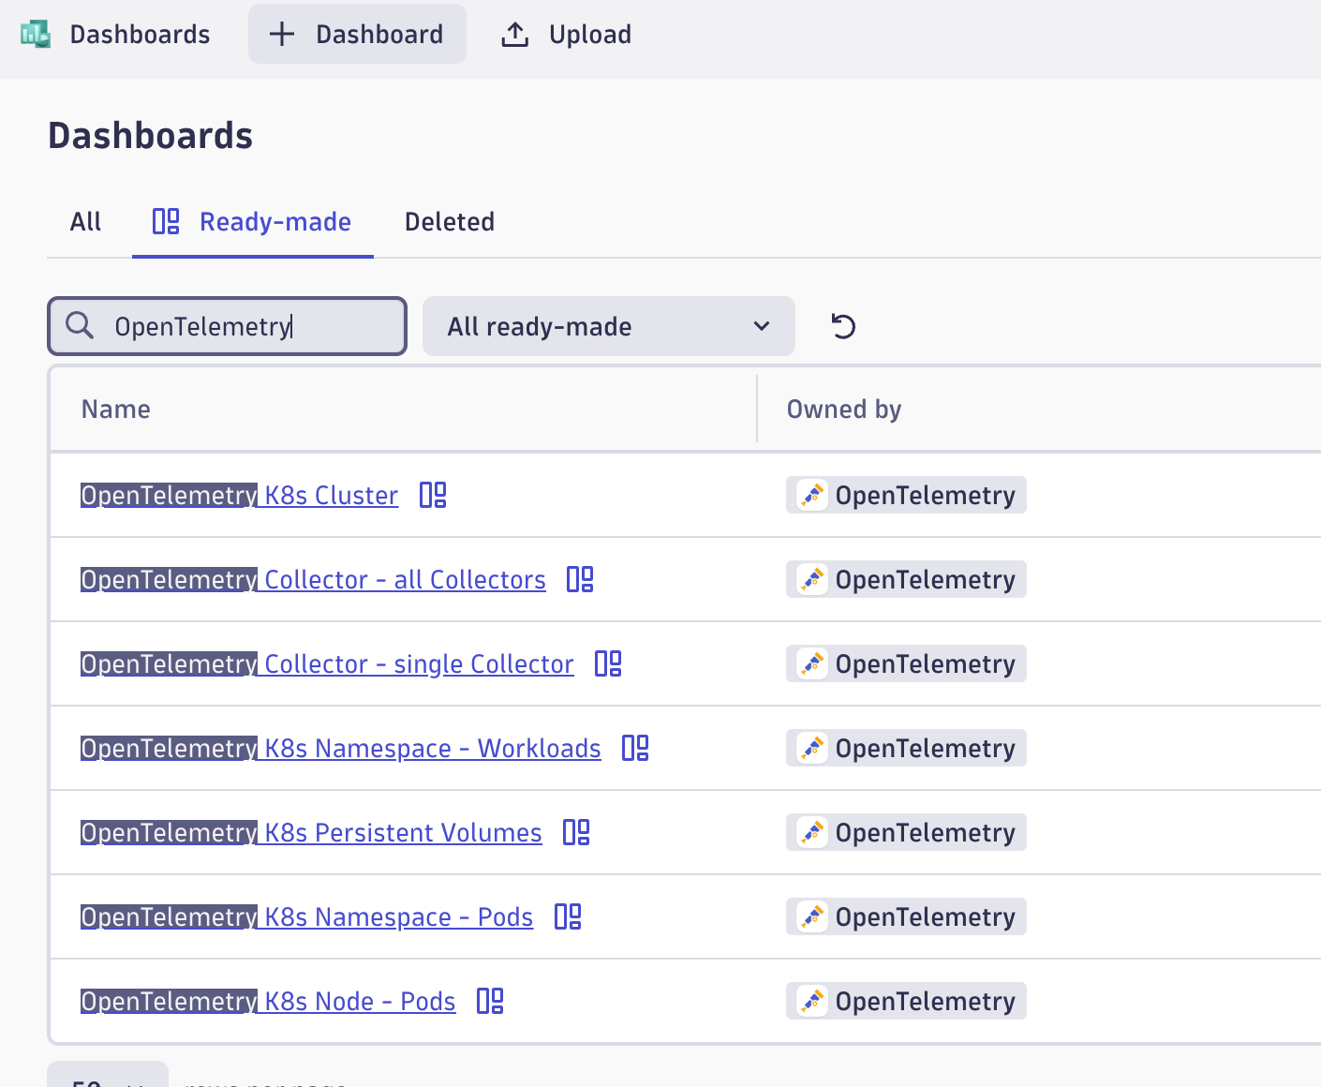Click the dashboard icon on Ready-made tab
The width and height of the screenshot is (1321, 1087).
pos(165,221)
